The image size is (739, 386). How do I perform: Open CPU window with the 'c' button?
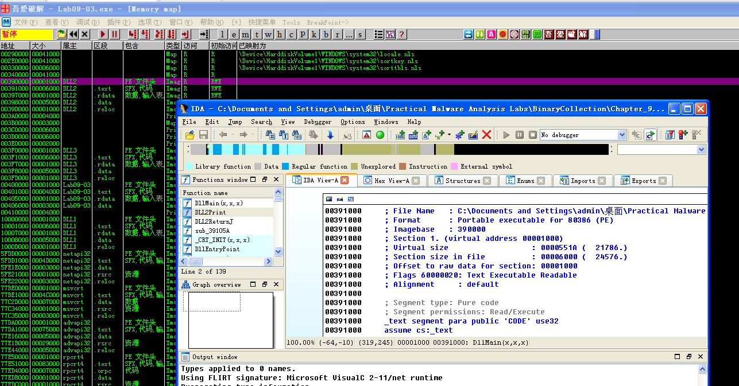pyautogui.click(x=292, y=34)
